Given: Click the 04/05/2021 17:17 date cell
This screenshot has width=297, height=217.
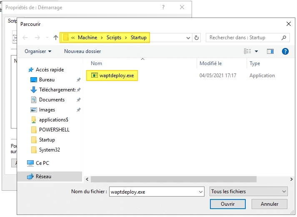Looking at the screenshot, I should click(x=218, y=76).
